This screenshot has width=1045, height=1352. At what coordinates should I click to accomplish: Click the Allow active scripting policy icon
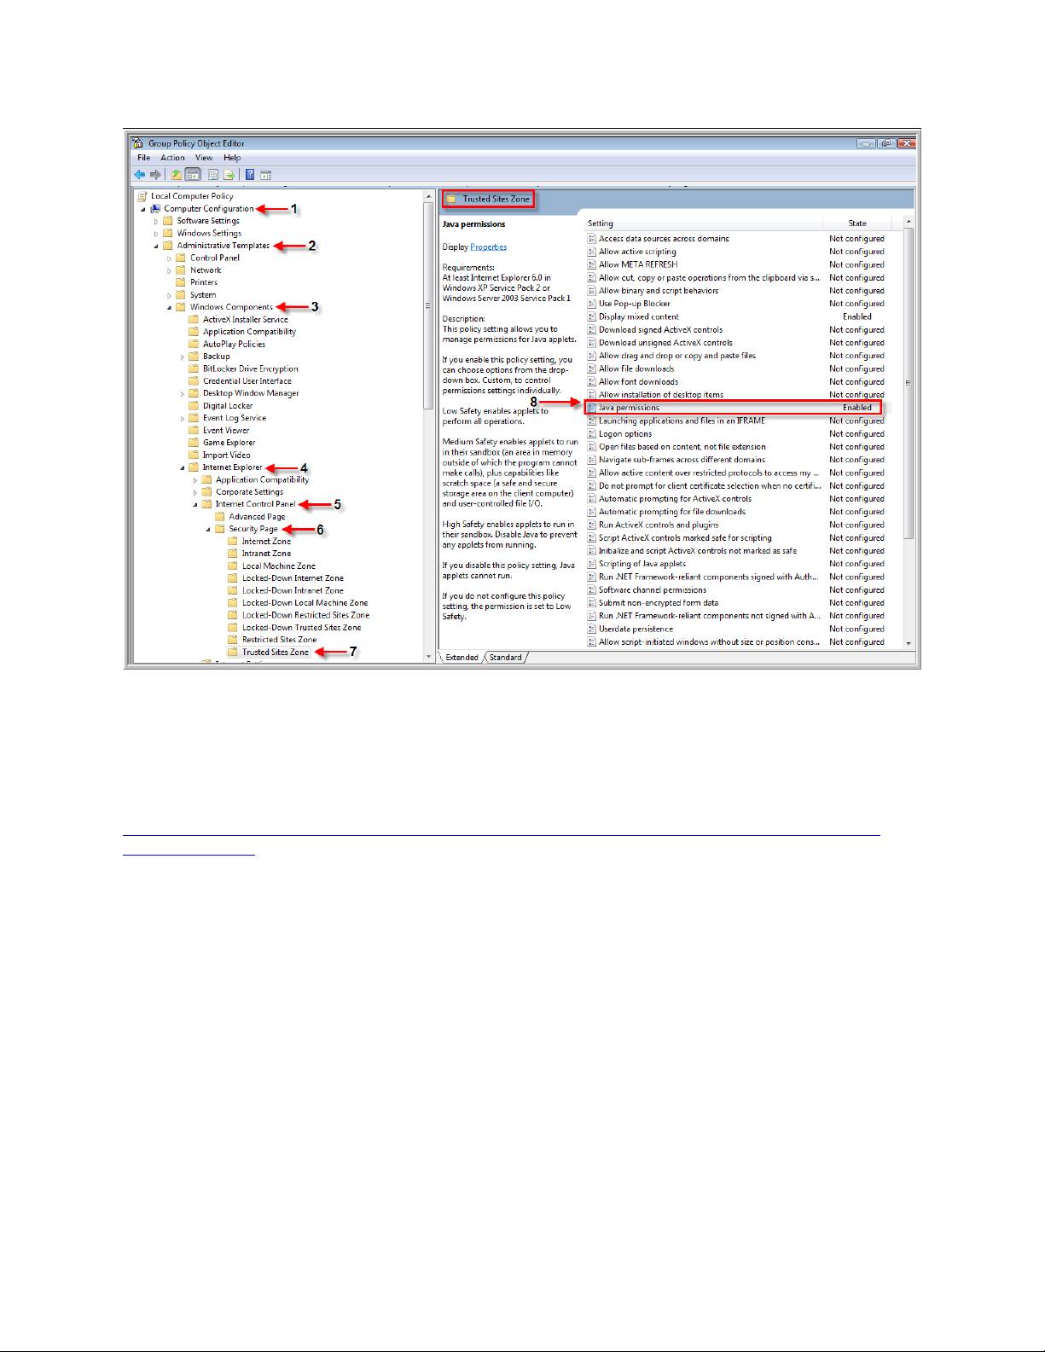[591, 252]
